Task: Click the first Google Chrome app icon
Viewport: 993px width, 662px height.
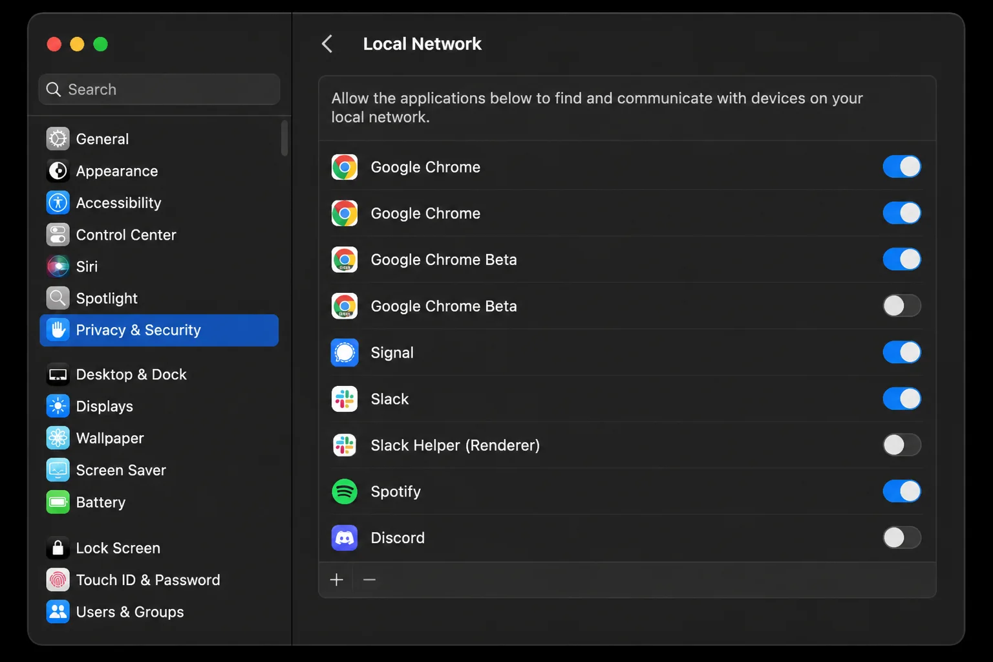Action: (x=345, y=167)
